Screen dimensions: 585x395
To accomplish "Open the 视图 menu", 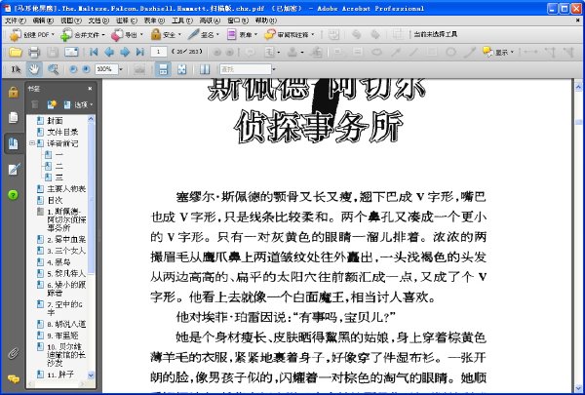I will point(71,20).
